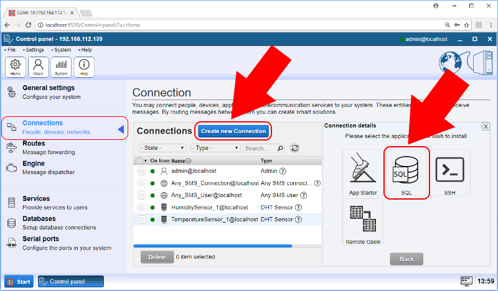Click the connections list horizontal scrollbar
This screenshot has height=291, width=498.
point(212,246)
